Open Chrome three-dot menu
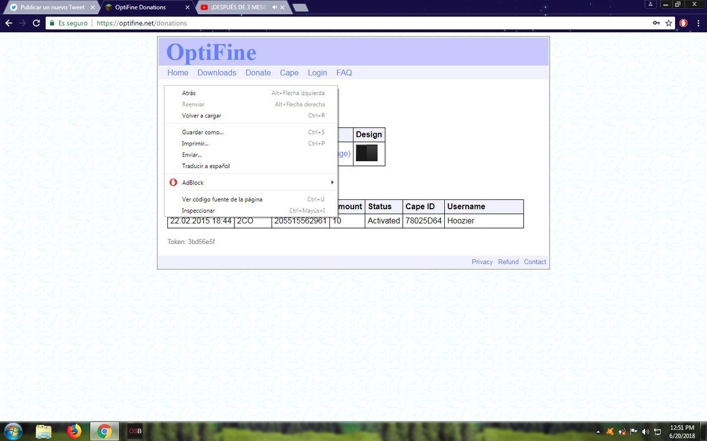707x441 pixels. pos(698,23)
